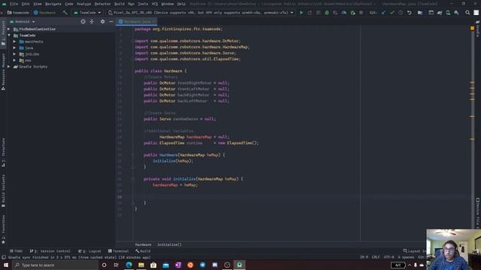Click Attach Debugger to Android Process icon

pos(352,13)
